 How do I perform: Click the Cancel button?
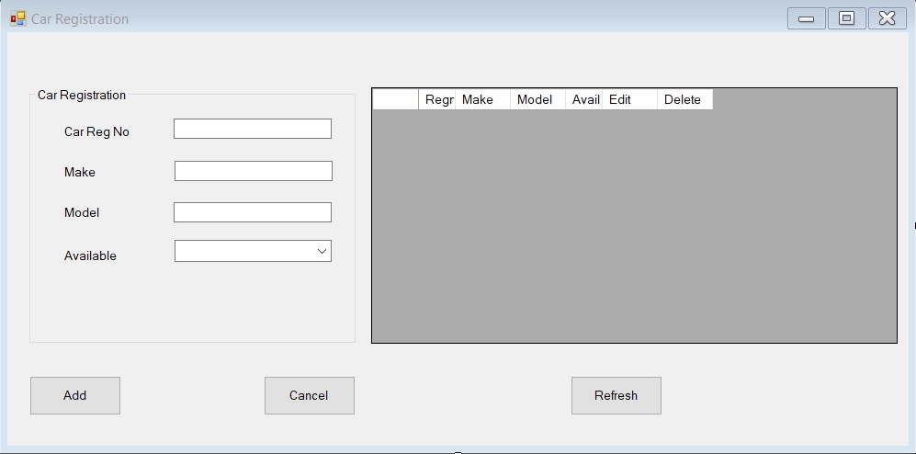tap(309, 395)
